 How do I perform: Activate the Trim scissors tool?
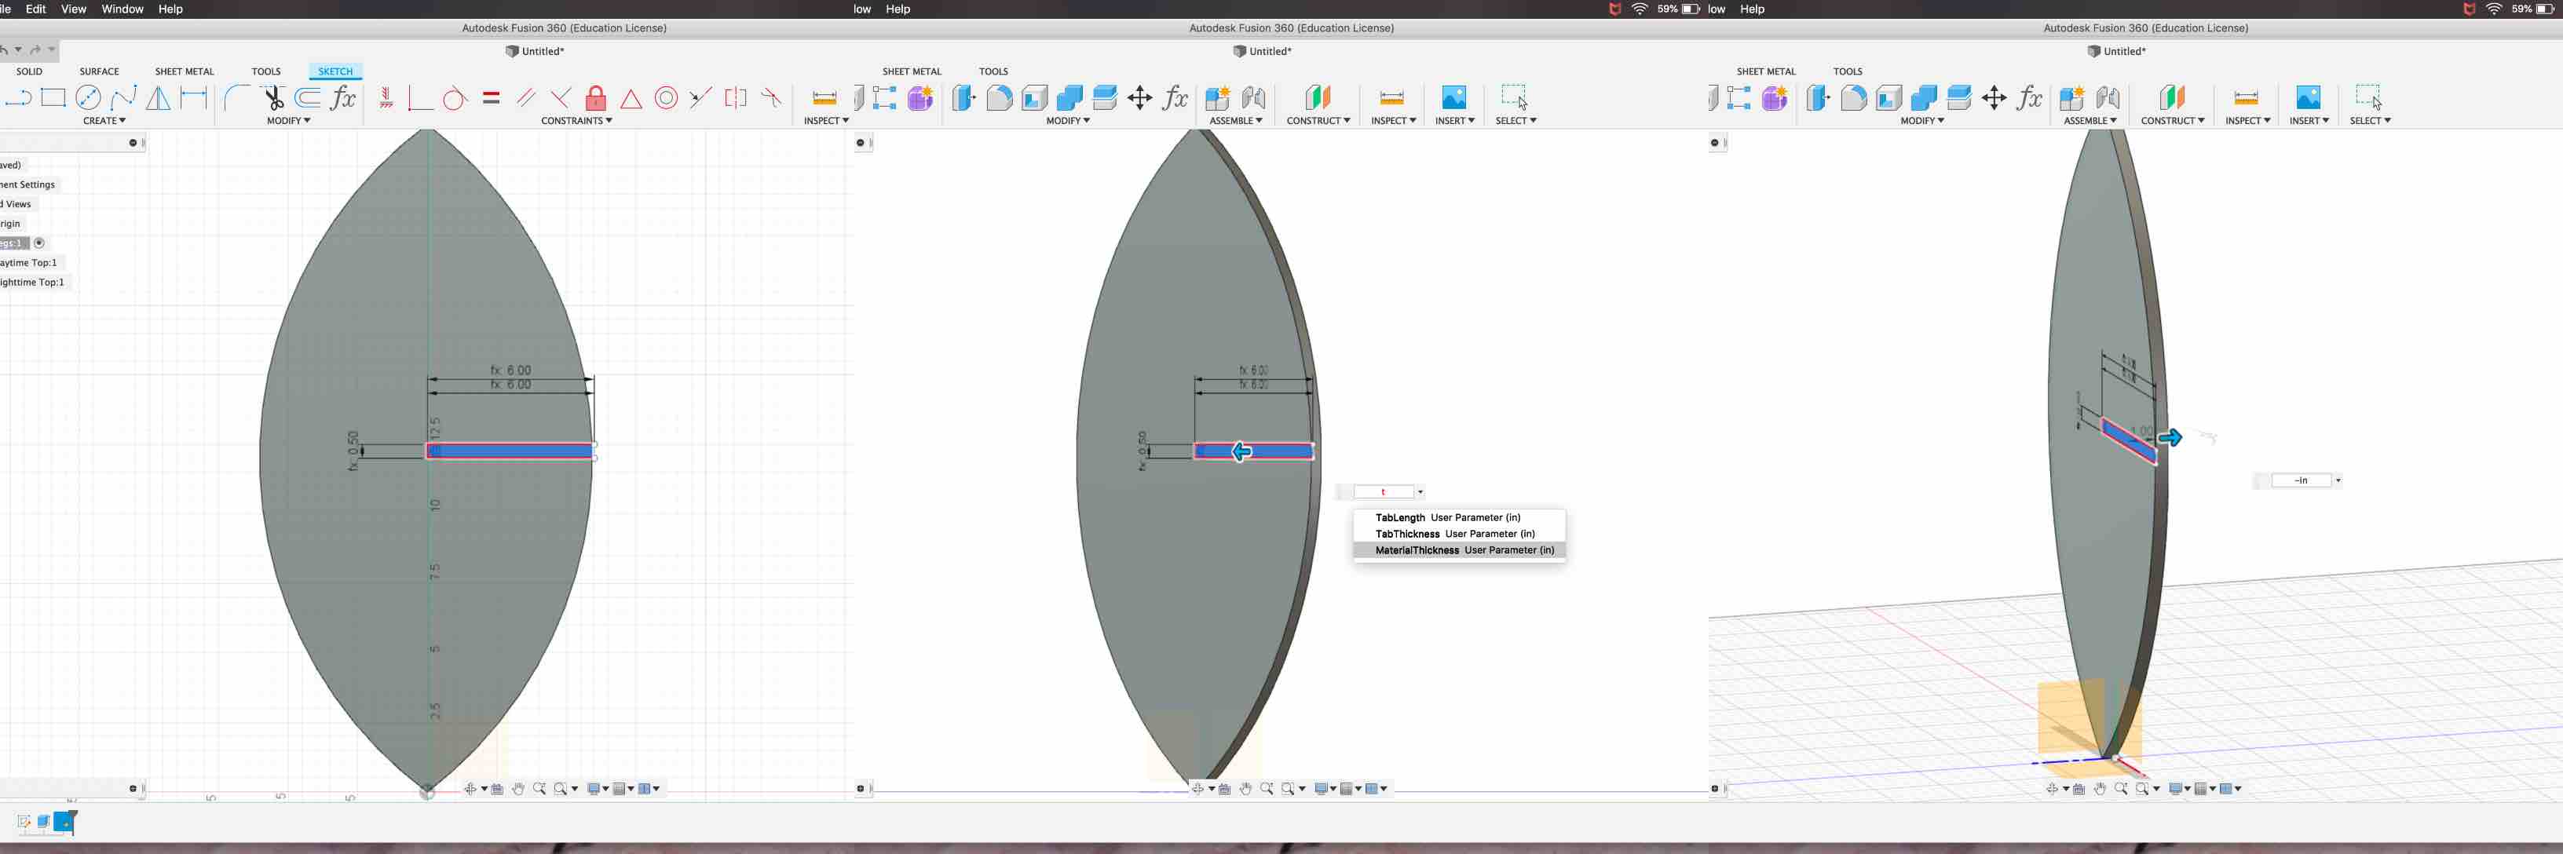(x=272, y=97)
